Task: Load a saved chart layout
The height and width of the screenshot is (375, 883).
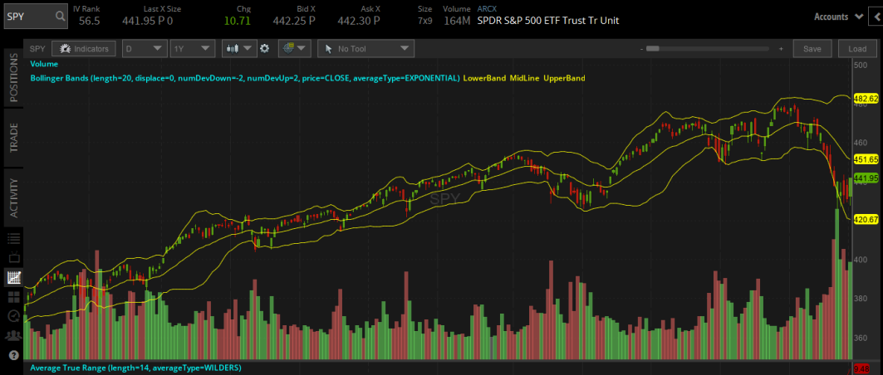Action: (x=857, y=49)
